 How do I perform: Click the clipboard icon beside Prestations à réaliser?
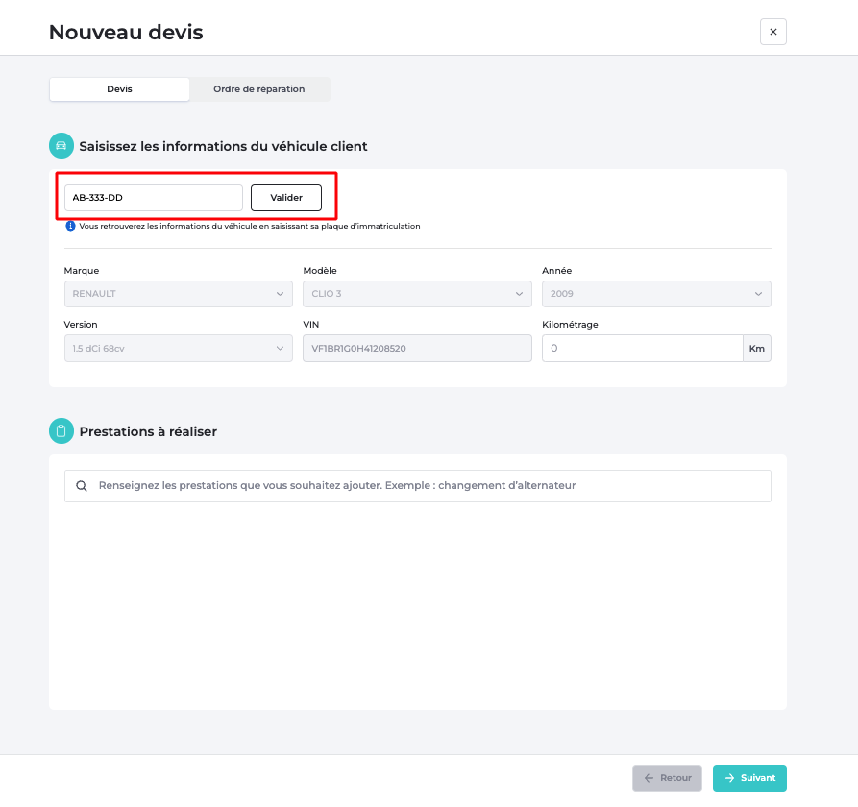click(61, 431)
